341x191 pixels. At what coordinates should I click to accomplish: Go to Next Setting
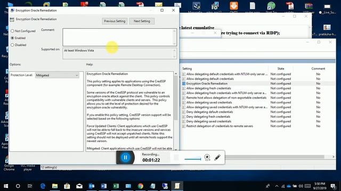tap(142, 21)
